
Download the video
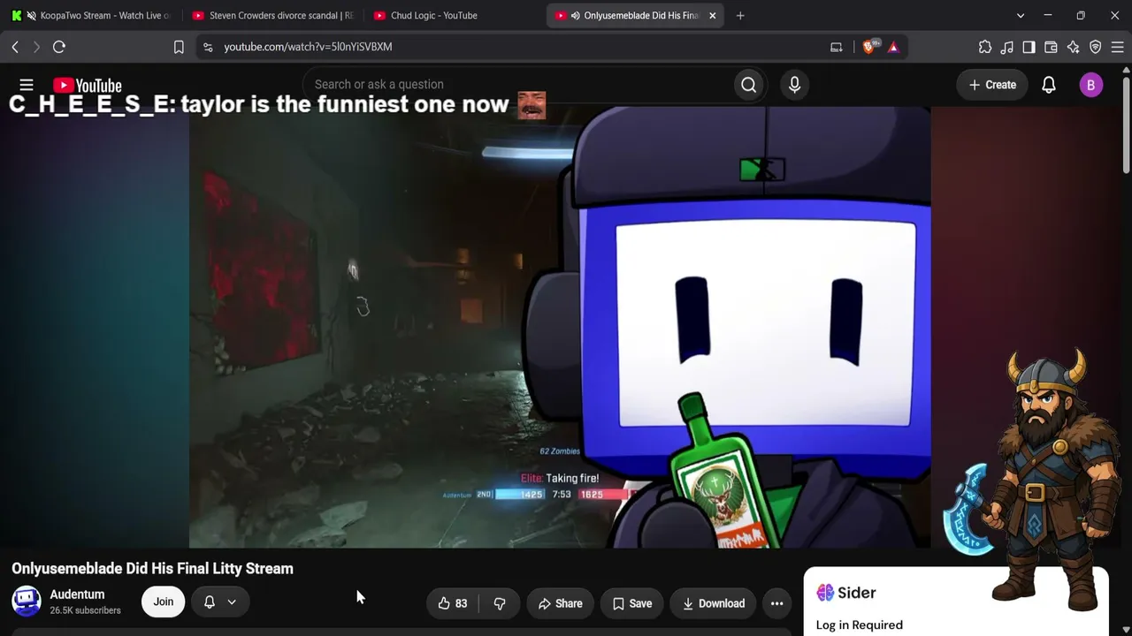click(x=713, y=603)
